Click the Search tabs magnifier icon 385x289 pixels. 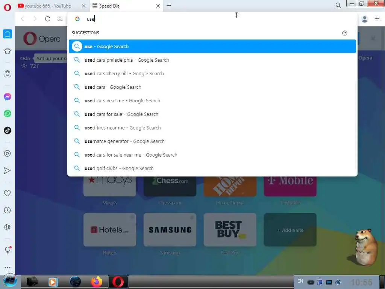338,5
